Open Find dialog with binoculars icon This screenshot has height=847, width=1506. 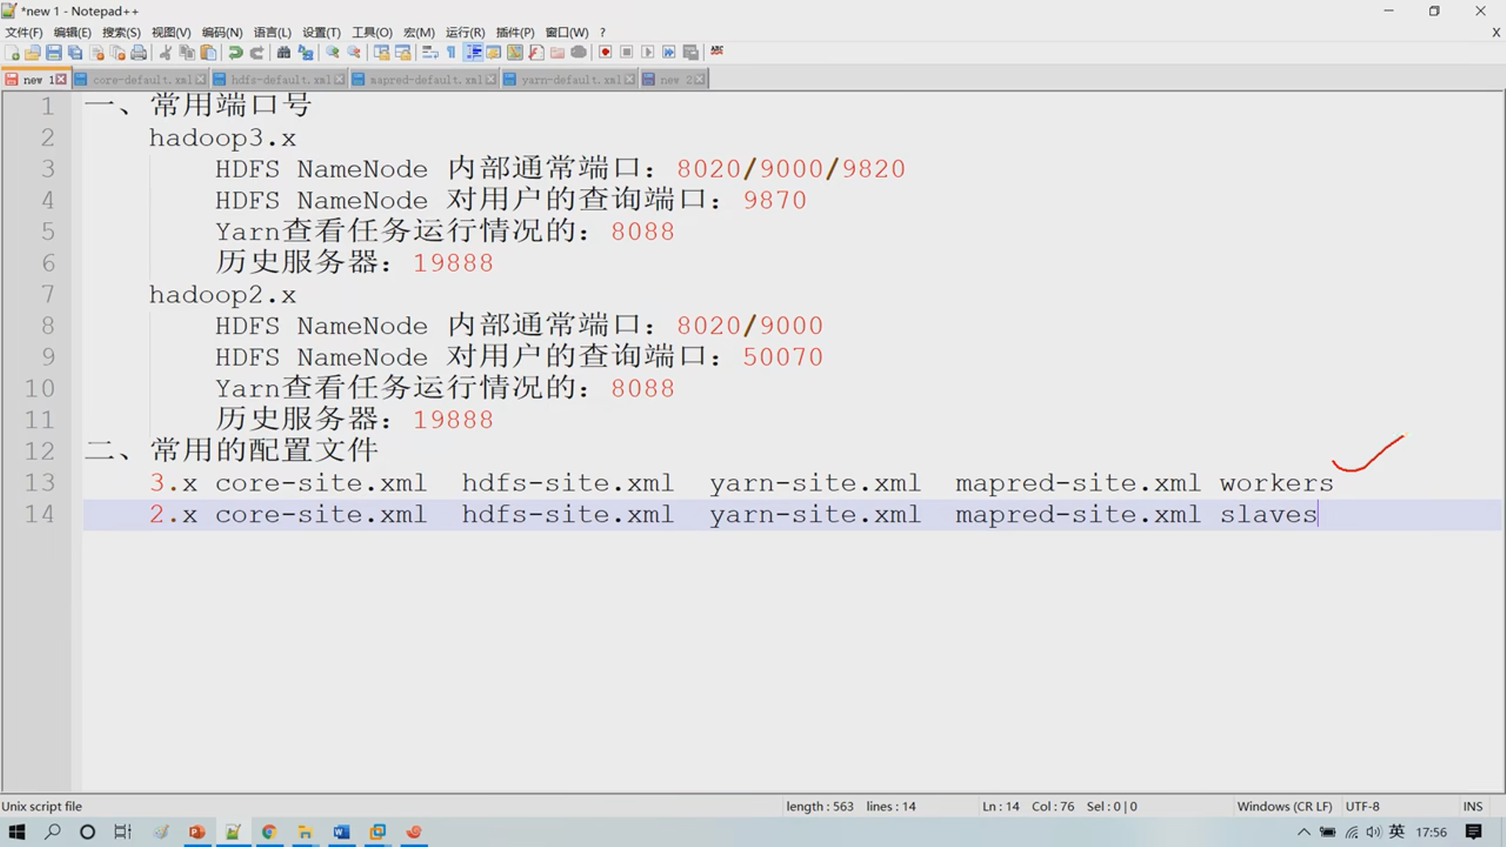click(x=284, y=53)
